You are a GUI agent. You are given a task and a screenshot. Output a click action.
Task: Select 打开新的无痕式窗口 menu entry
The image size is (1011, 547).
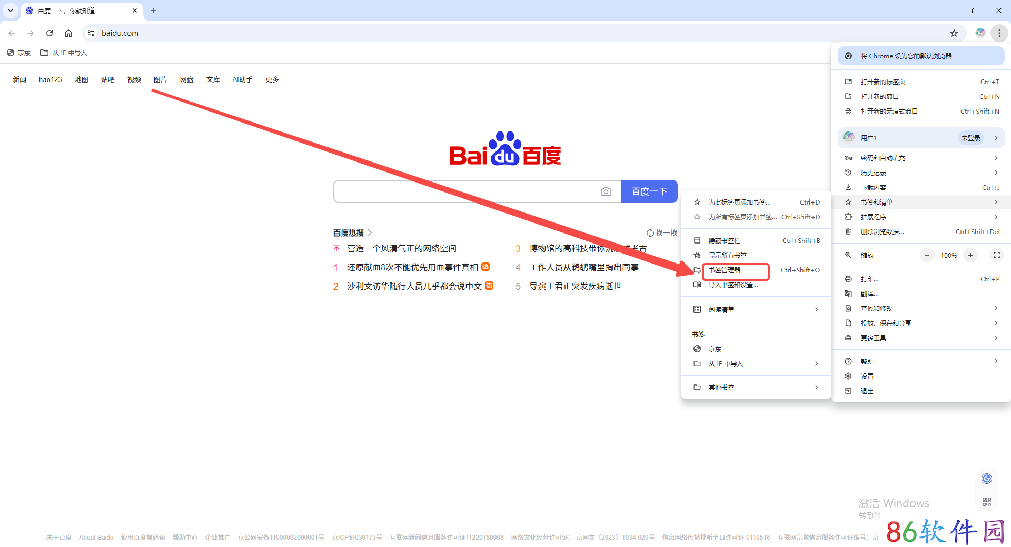pos(921,111)
